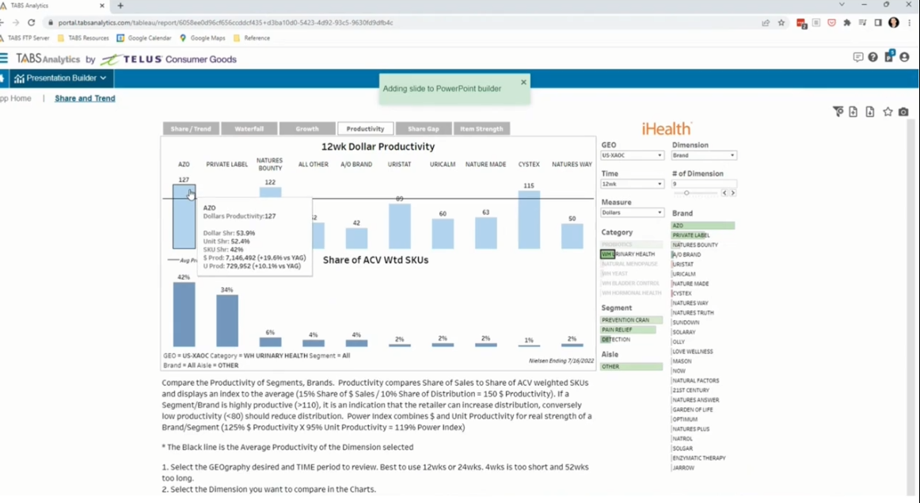Open the hamburger navigation menu
Viewport: 920px width, 503px height.
coord(3,58)
